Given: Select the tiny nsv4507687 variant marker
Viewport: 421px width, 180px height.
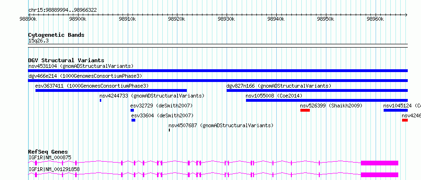Looking at the screenshot, I should pyautogui.click(x=169, y=130).
